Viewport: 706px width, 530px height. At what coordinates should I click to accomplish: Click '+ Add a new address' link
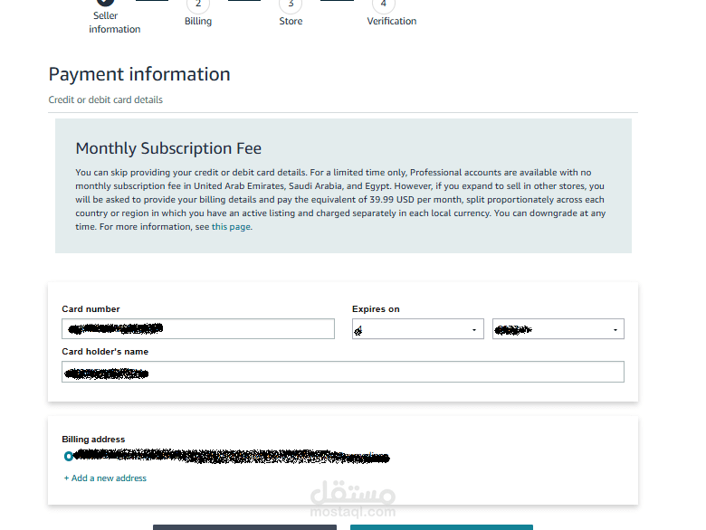pyautogui.click(x=105, y=478)
